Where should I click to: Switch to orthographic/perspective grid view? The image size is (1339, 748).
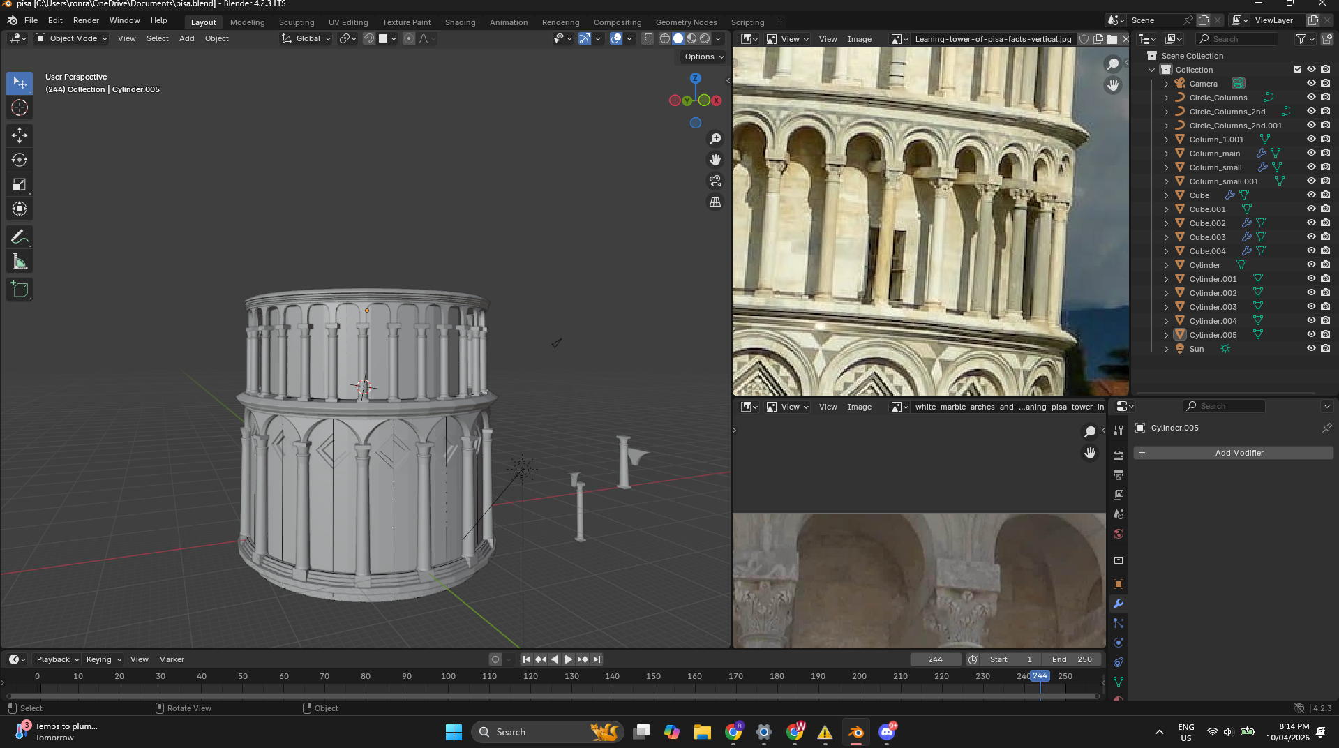click(x=715, y=202)
